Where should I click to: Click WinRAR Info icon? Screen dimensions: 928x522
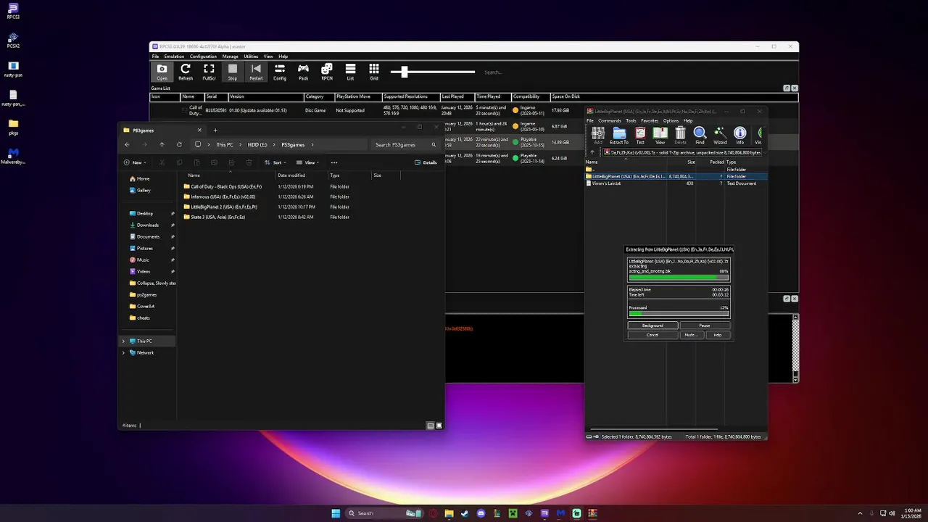click(740, 136)
